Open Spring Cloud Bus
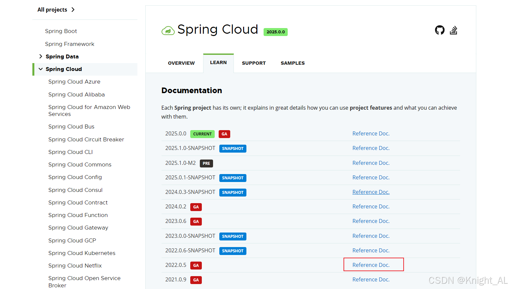Image resolution: width=509 pixels, height=289 pixels. coord(71,126)
